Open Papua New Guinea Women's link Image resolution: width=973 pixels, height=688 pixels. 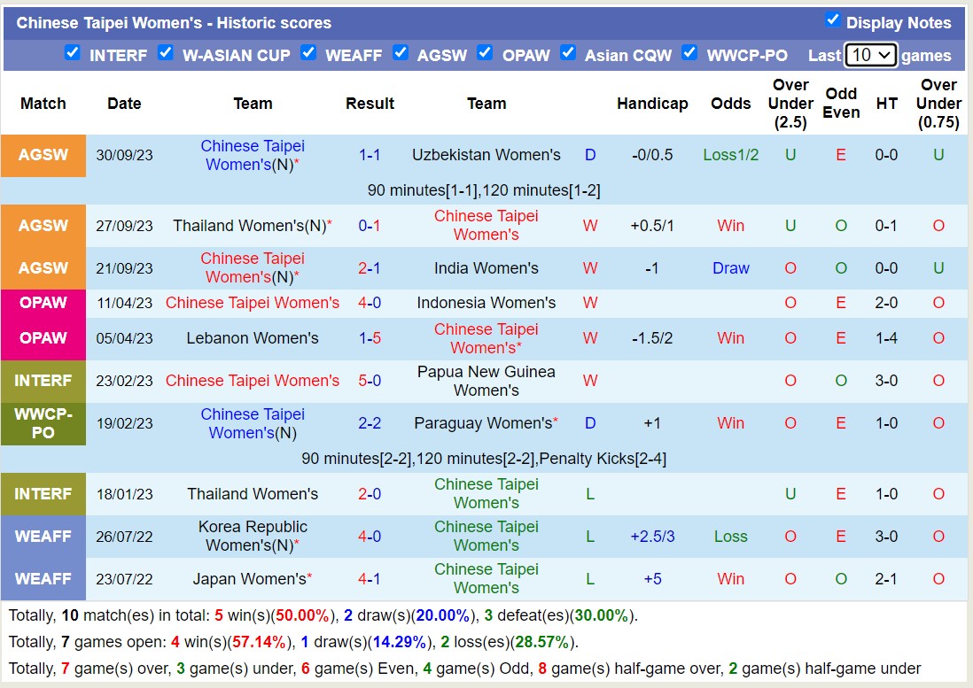(486, 381)
